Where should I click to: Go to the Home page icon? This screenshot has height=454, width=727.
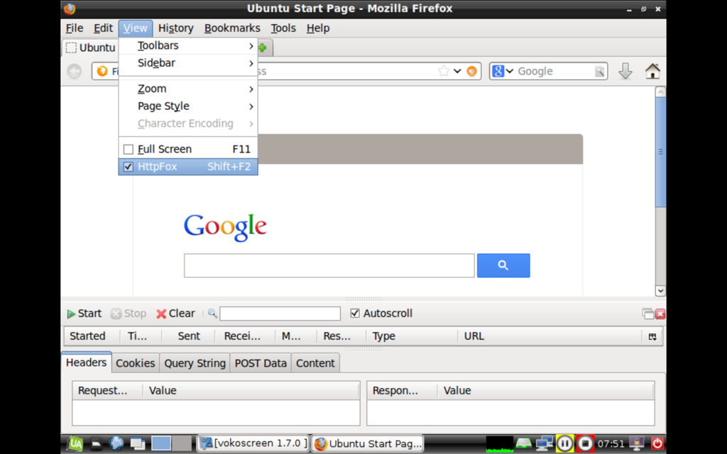click(652, 71)
